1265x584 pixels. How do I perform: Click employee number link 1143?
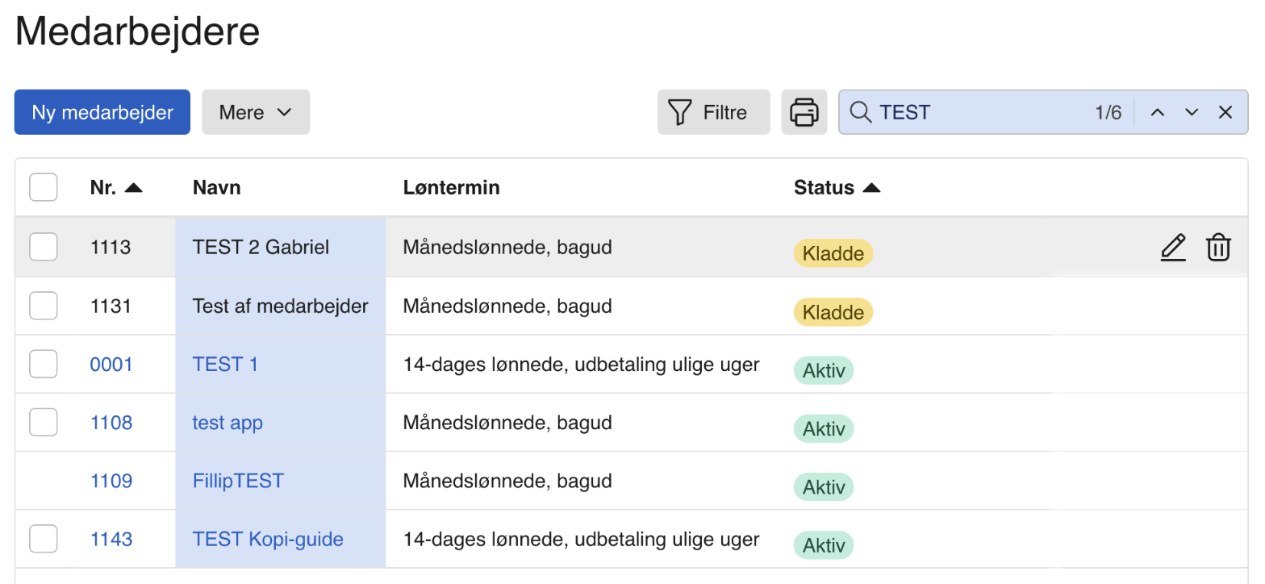coord(111,539)
